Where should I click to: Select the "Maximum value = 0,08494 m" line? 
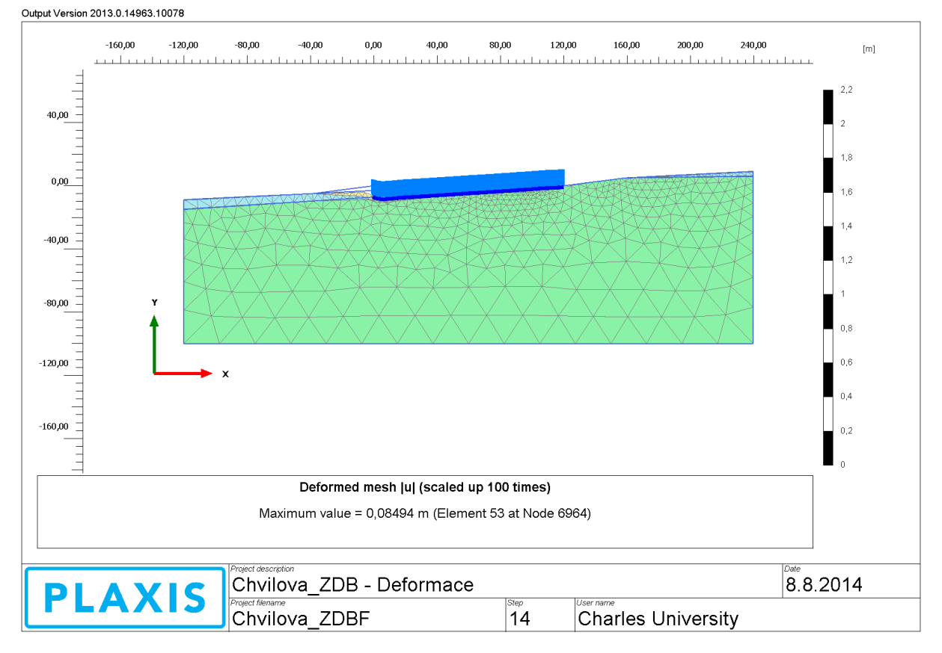tap(425, 513)
